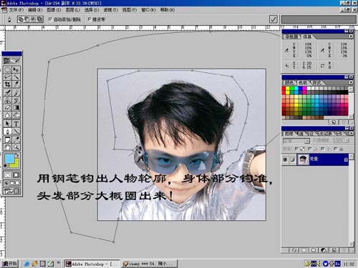This screenshot has width=358, height=268.
Task: Toggle the 橡皮带 rubber band checkbox
Action: pyautogui.click(x=89, y=19)
